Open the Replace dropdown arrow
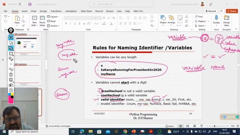240x135 pixels. [208, 21]
